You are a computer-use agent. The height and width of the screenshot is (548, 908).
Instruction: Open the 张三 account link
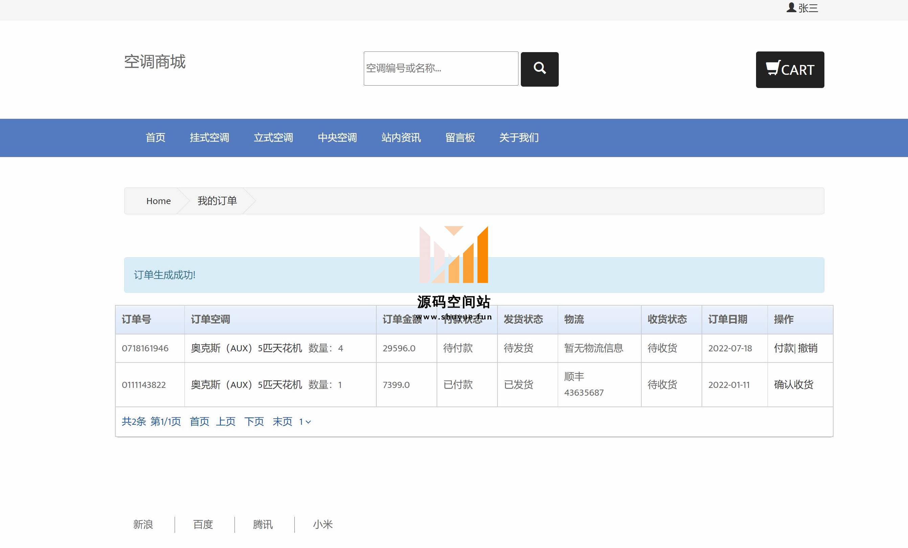point(808,8)
